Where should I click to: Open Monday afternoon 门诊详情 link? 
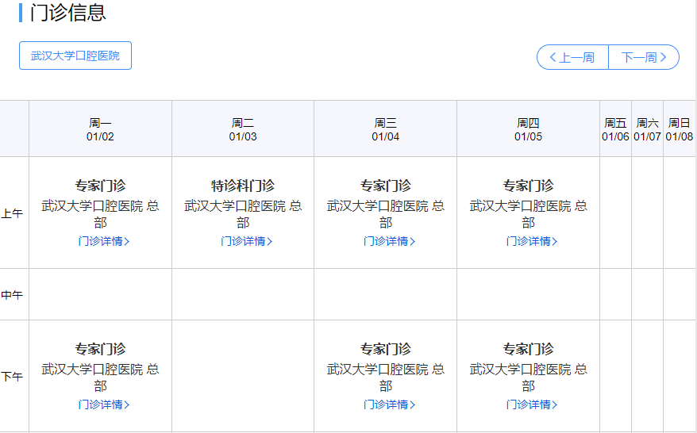[x=103, y=404]
